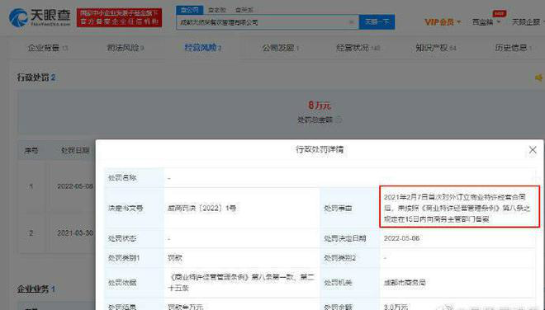Screen dimensions: 545x310
Task: Click the 处罚机关 label cell
Action: click(350, 283)
